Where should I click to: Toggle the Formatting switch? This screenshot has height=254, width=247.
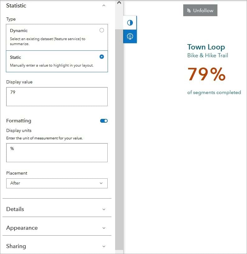coord(104,121)
